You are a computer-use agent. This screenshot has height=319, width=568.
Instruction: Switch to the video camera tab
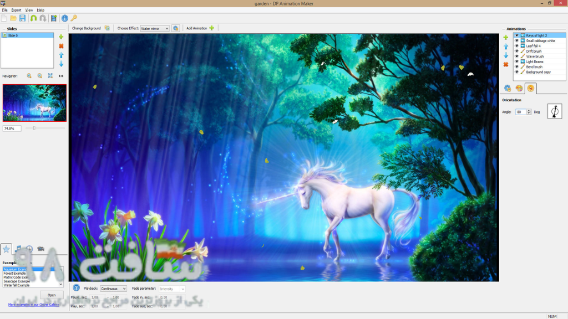[x=40, y=249]
